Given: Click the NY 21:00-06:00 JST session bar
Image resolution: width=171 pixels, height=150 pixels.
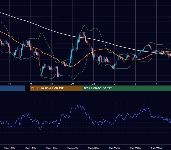Looking at the screenshot, I should [127, 88].
